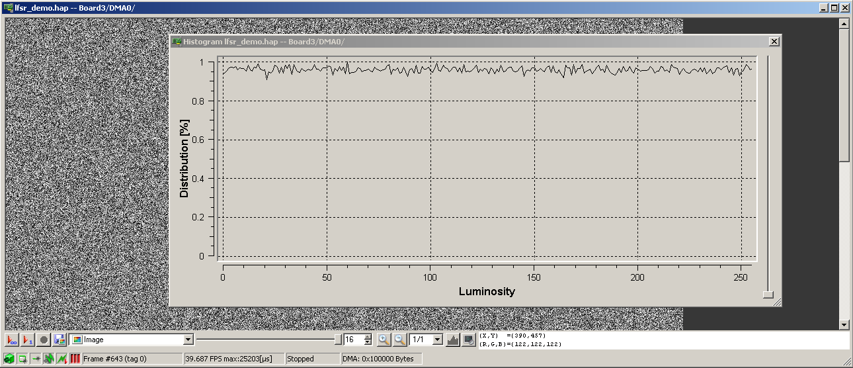Click the round record button
This screenshot has height=368, width=853.
click(44, 340)
